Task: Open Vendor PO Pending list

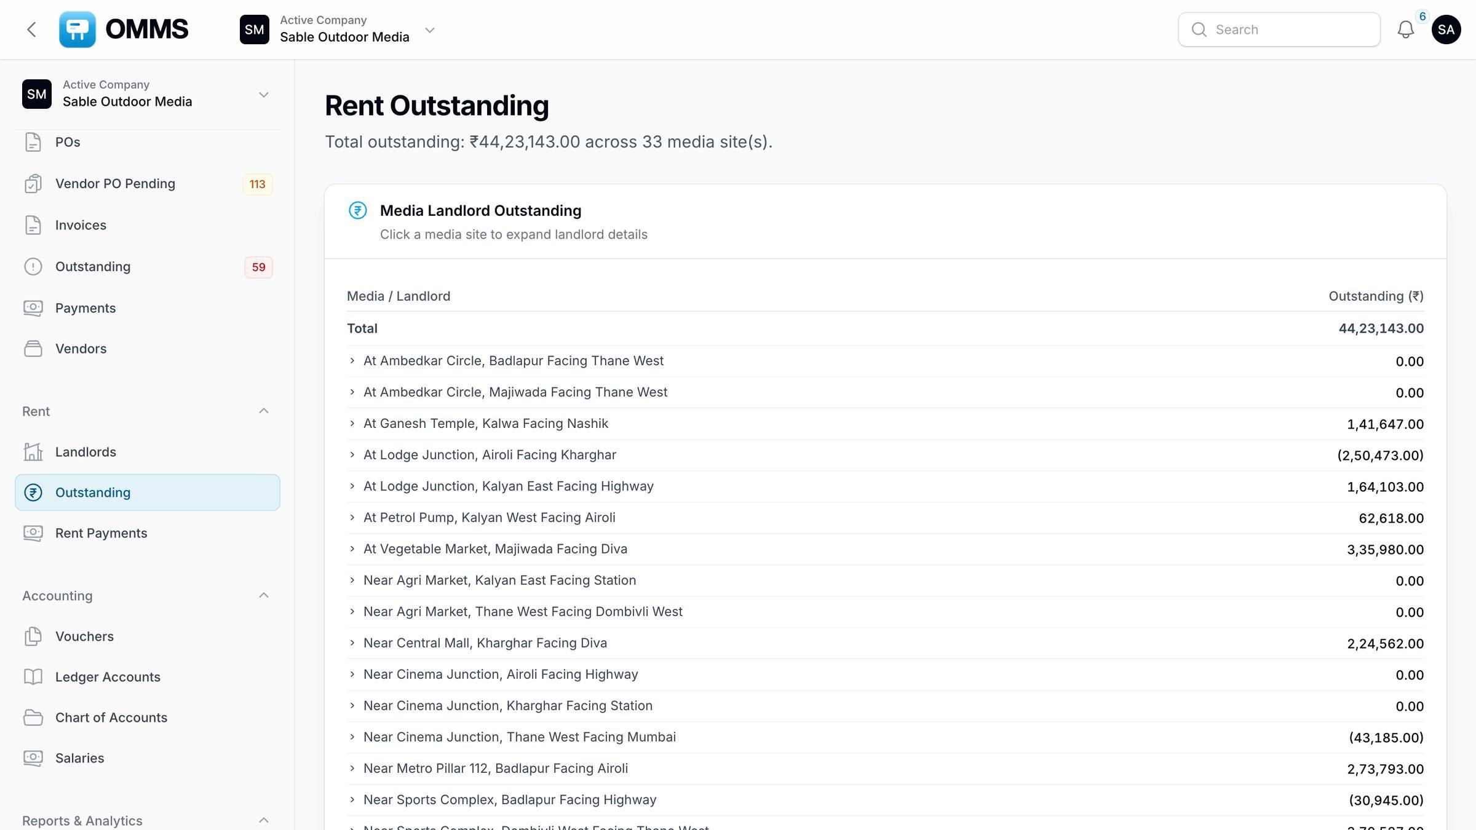Action: pyautogui.click(x=148, y=184)
